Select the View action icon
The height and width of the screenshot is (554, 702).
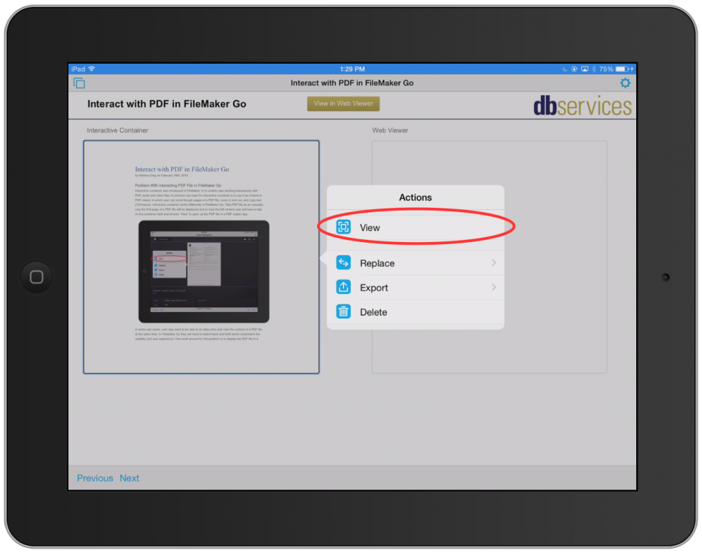343,227
